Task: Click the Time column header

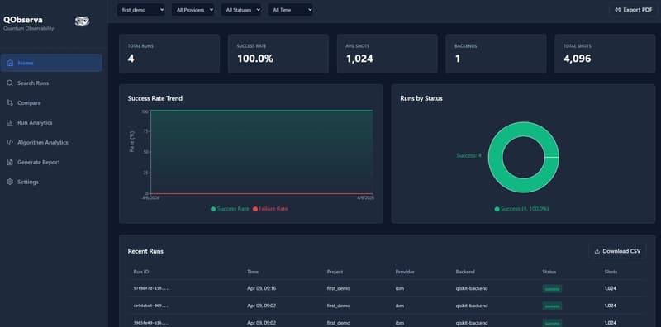Action: [x=253, y=272]
